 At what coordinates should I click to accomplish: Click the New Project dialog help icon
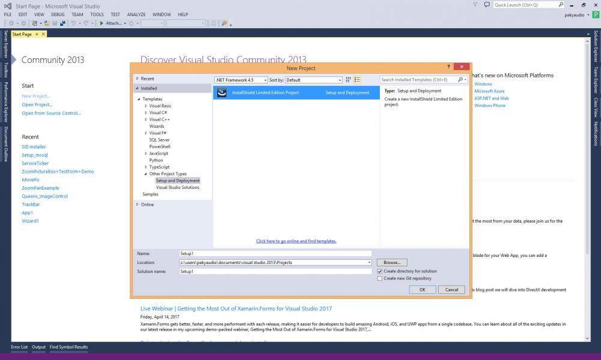tap(448, 67)
